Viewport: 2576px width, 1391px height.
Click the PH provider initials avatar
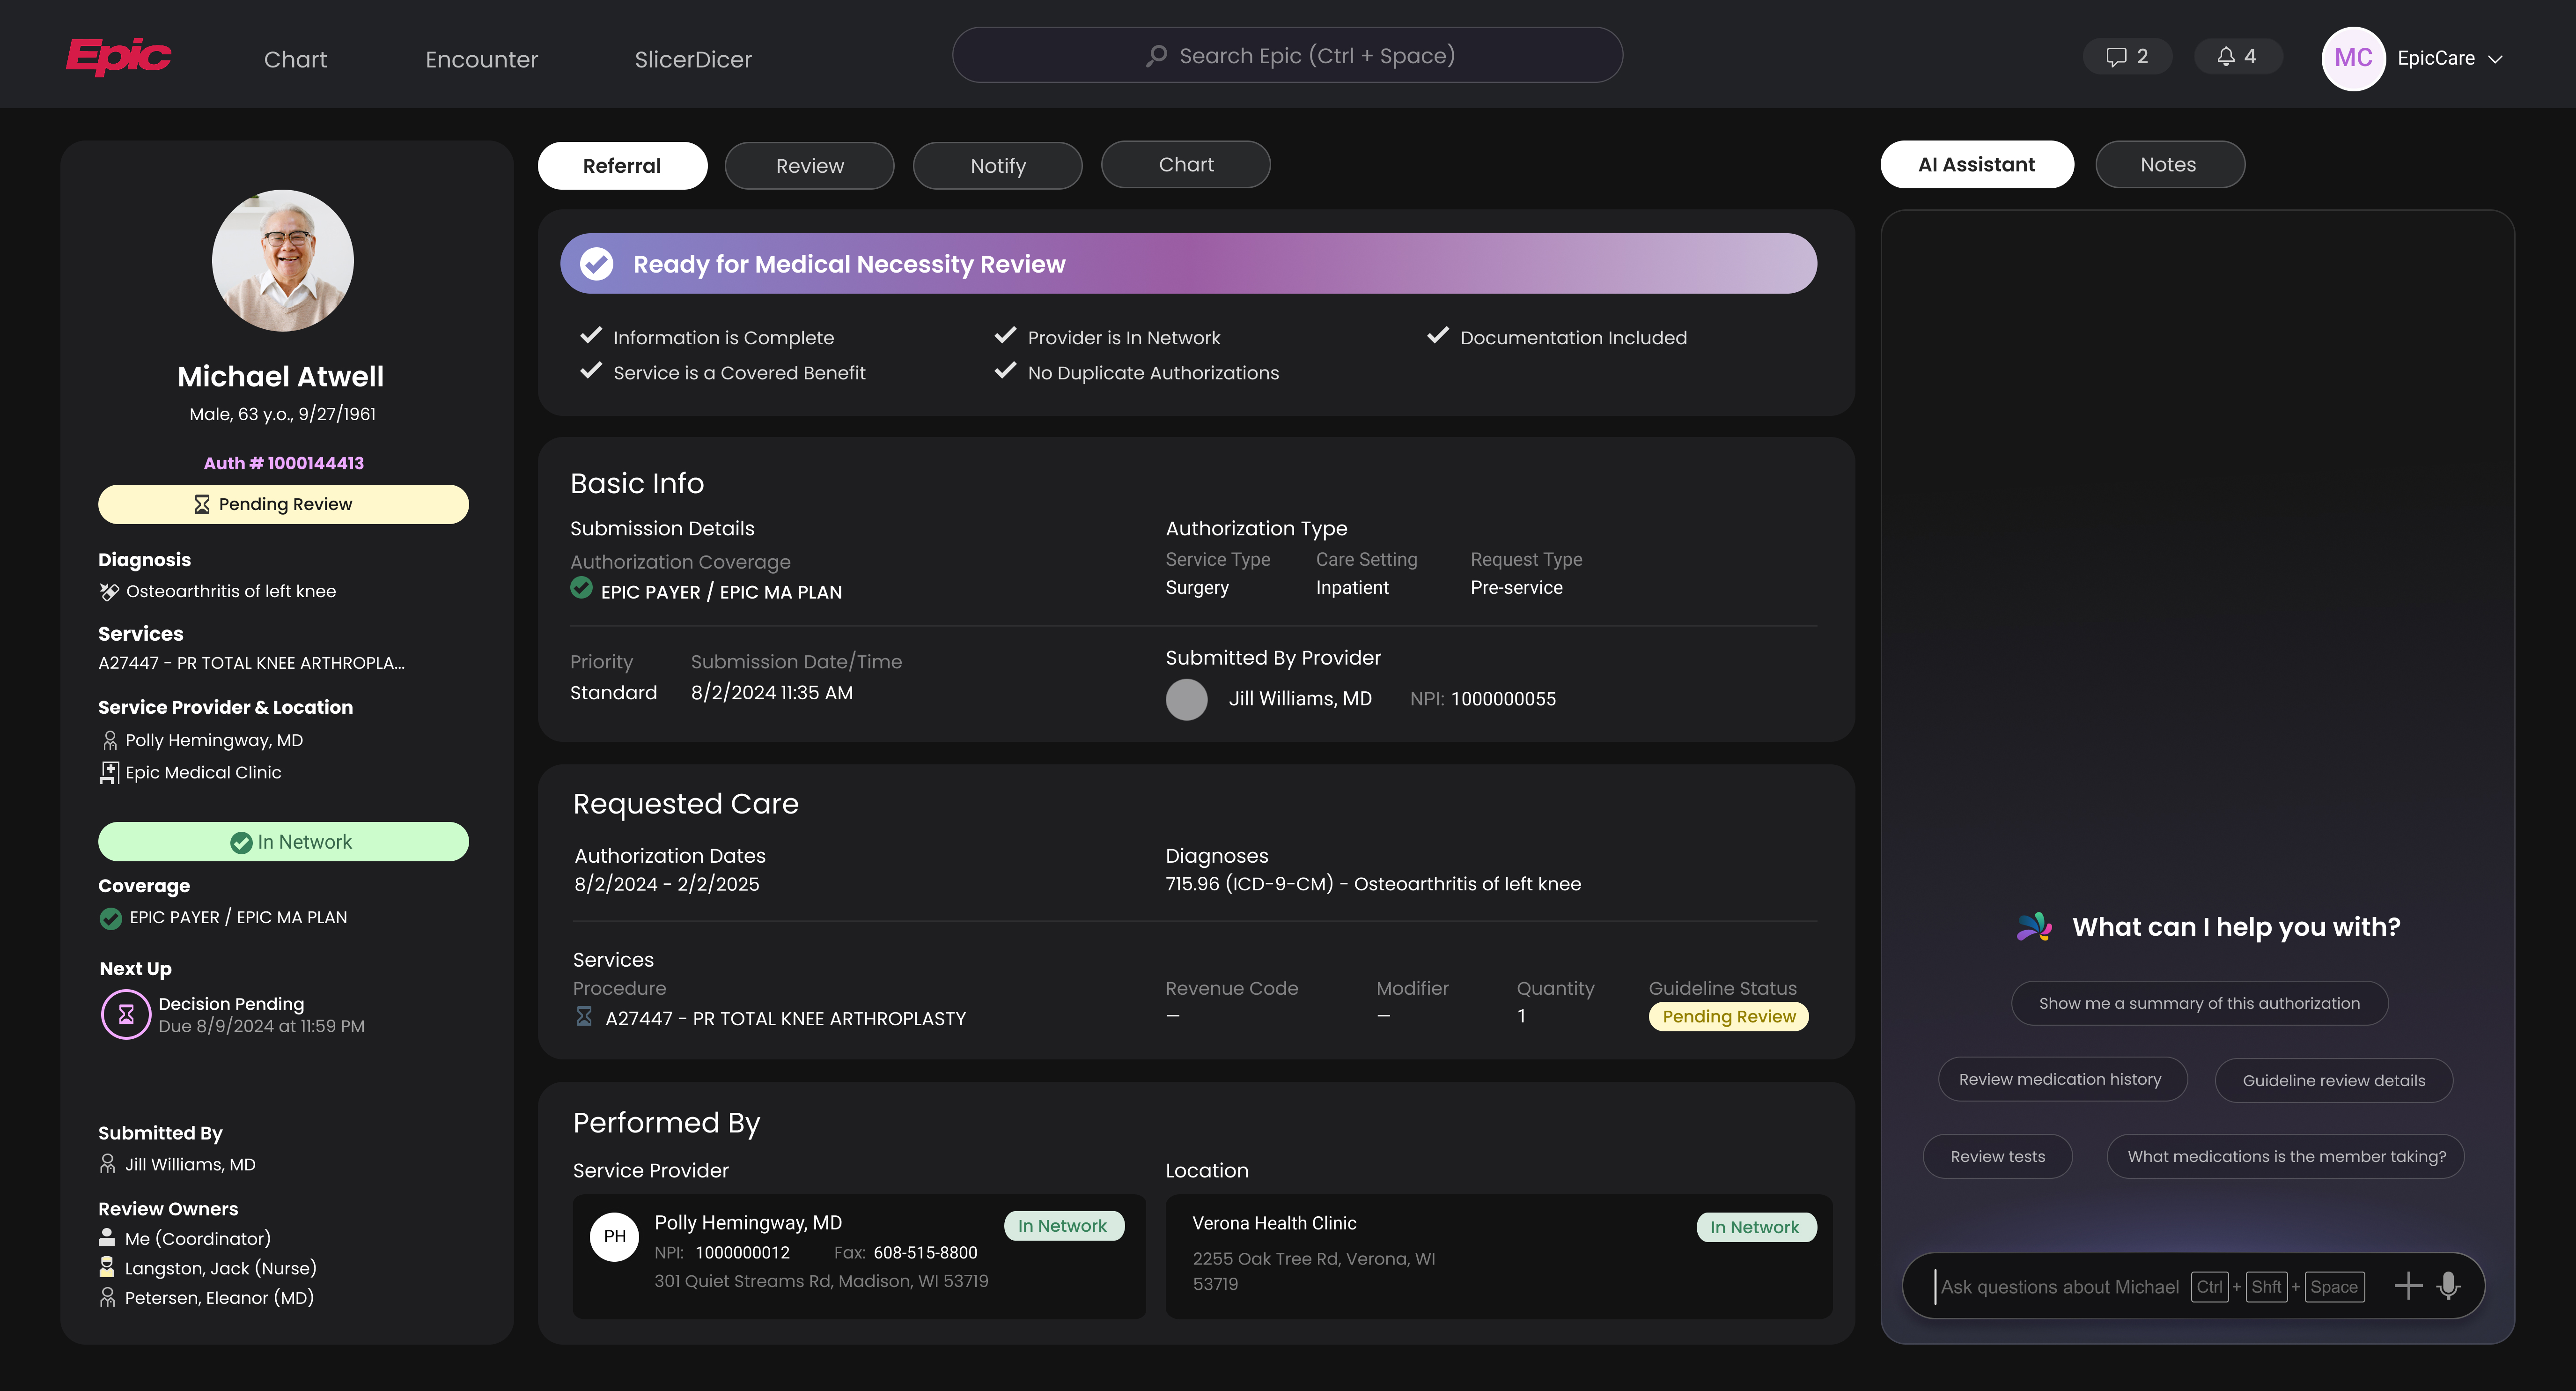[x=614, y=1236]
